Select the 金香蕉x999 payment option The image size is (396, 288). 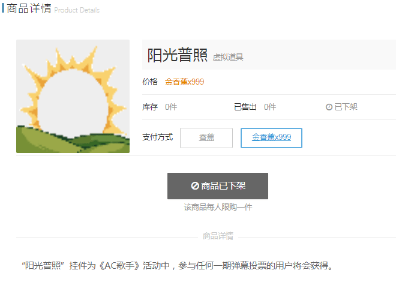271,137
